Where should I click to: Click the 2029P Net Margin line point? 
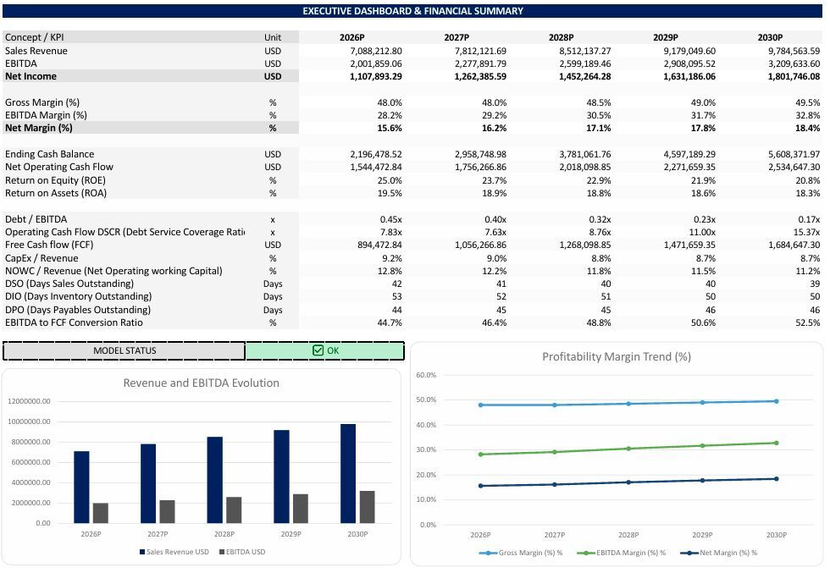coord(702,481)
